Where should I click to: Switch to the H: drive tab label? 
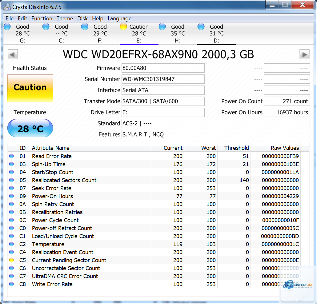click(178, 41)
